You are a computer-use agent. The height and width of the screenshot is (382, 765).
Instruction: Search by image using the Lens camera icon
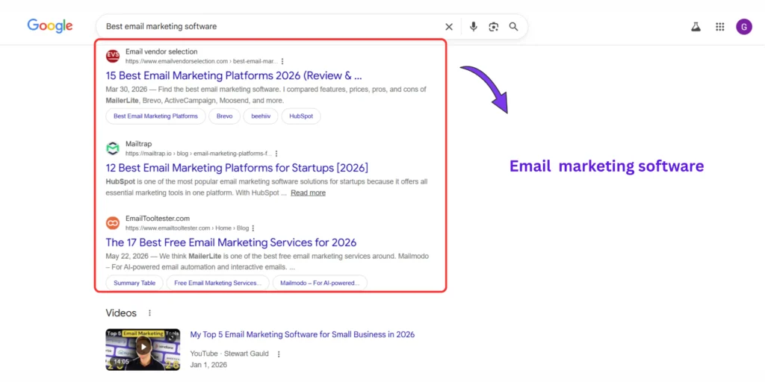pos(494,27)
